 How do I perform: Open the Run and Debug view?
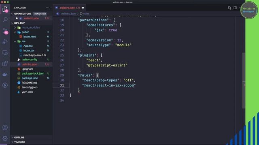coord(5,41)
